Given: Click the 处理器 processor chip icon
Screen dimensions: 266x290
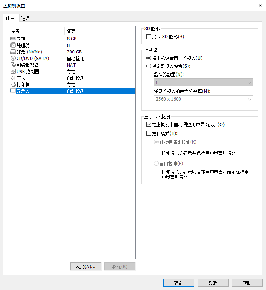Looking at the screenshot, I should pyautogui.click(x=13, y=45).
